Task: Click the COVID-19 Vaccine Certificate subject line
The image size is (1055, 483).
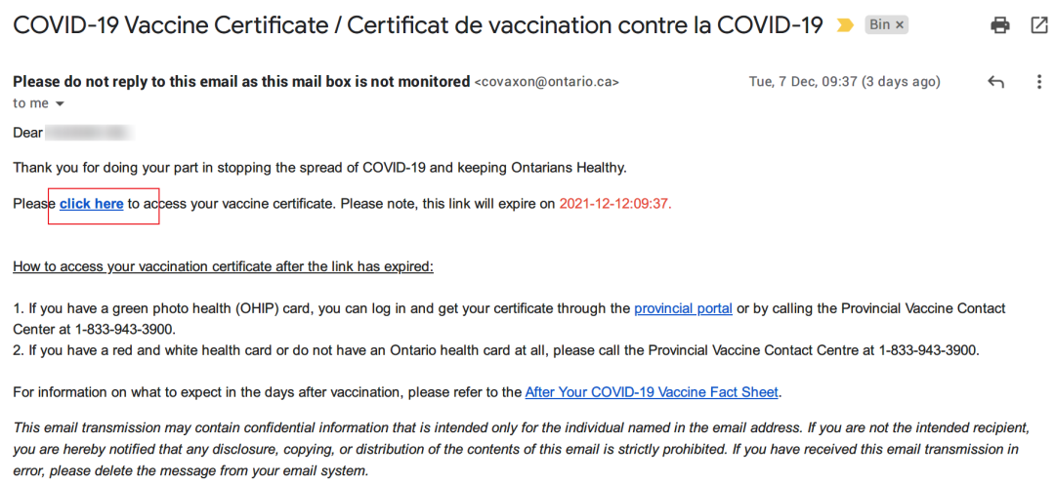Action: pyautogui.click(x=418, y=25)
